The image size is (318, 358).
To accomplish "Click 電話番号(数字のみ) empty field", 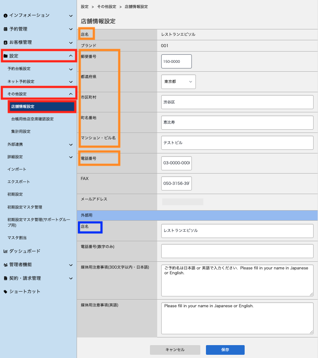I will tap(237, 251).
